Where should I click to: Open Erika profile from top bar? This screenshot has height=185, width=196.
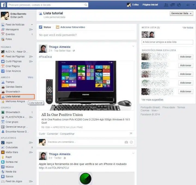(x=133, y=5)
